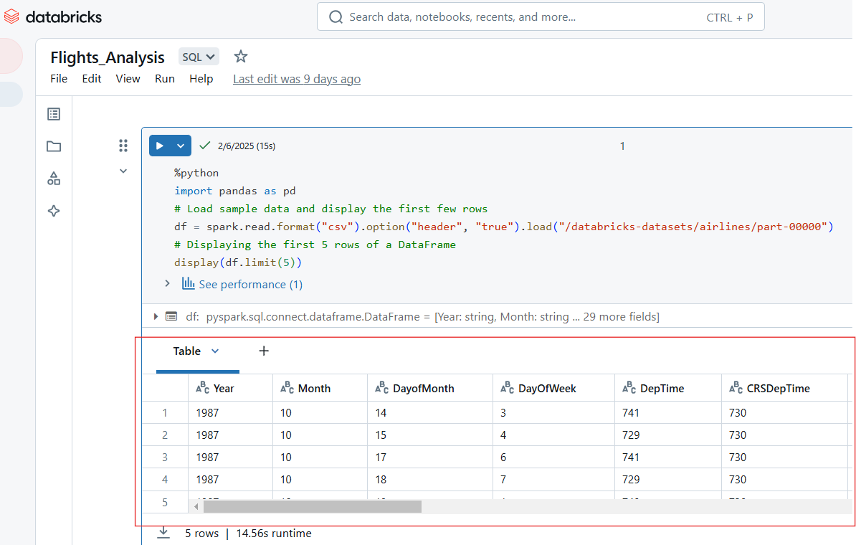
Task: Click the DayOfWeek column type icon
Action: [x=507, y=387]
